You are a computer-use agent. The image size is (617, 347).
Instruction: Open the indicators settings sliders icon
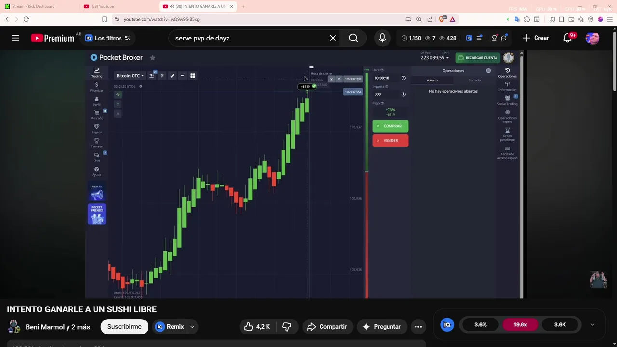click(x=162, y=76)
